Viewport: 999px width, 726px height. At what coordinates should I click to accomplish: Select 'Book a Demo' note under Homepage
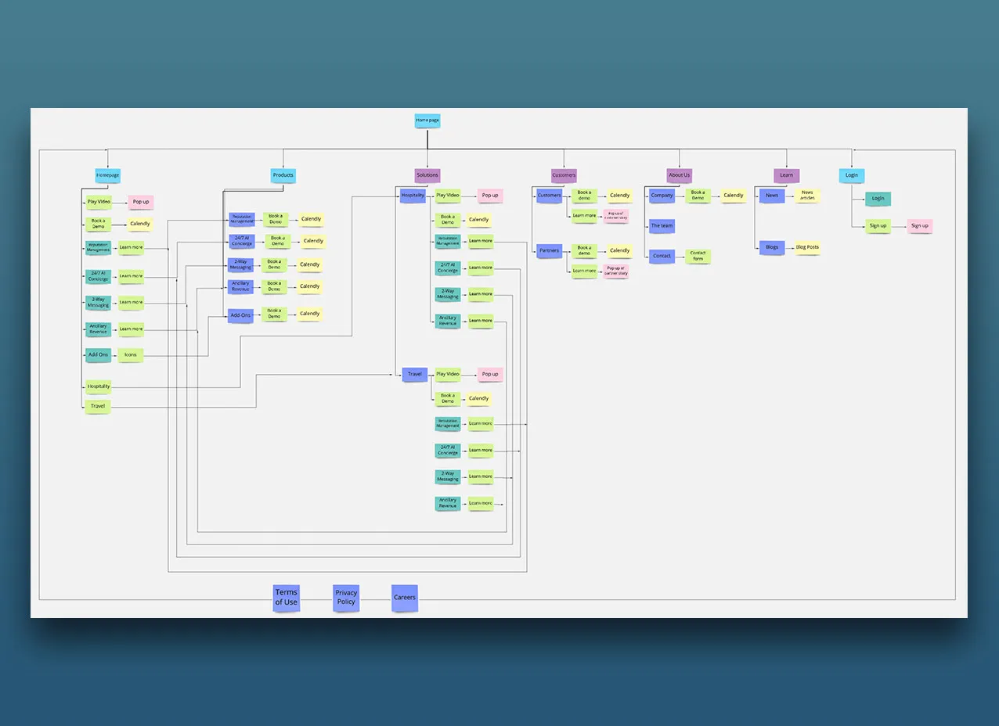coord(99,224)
